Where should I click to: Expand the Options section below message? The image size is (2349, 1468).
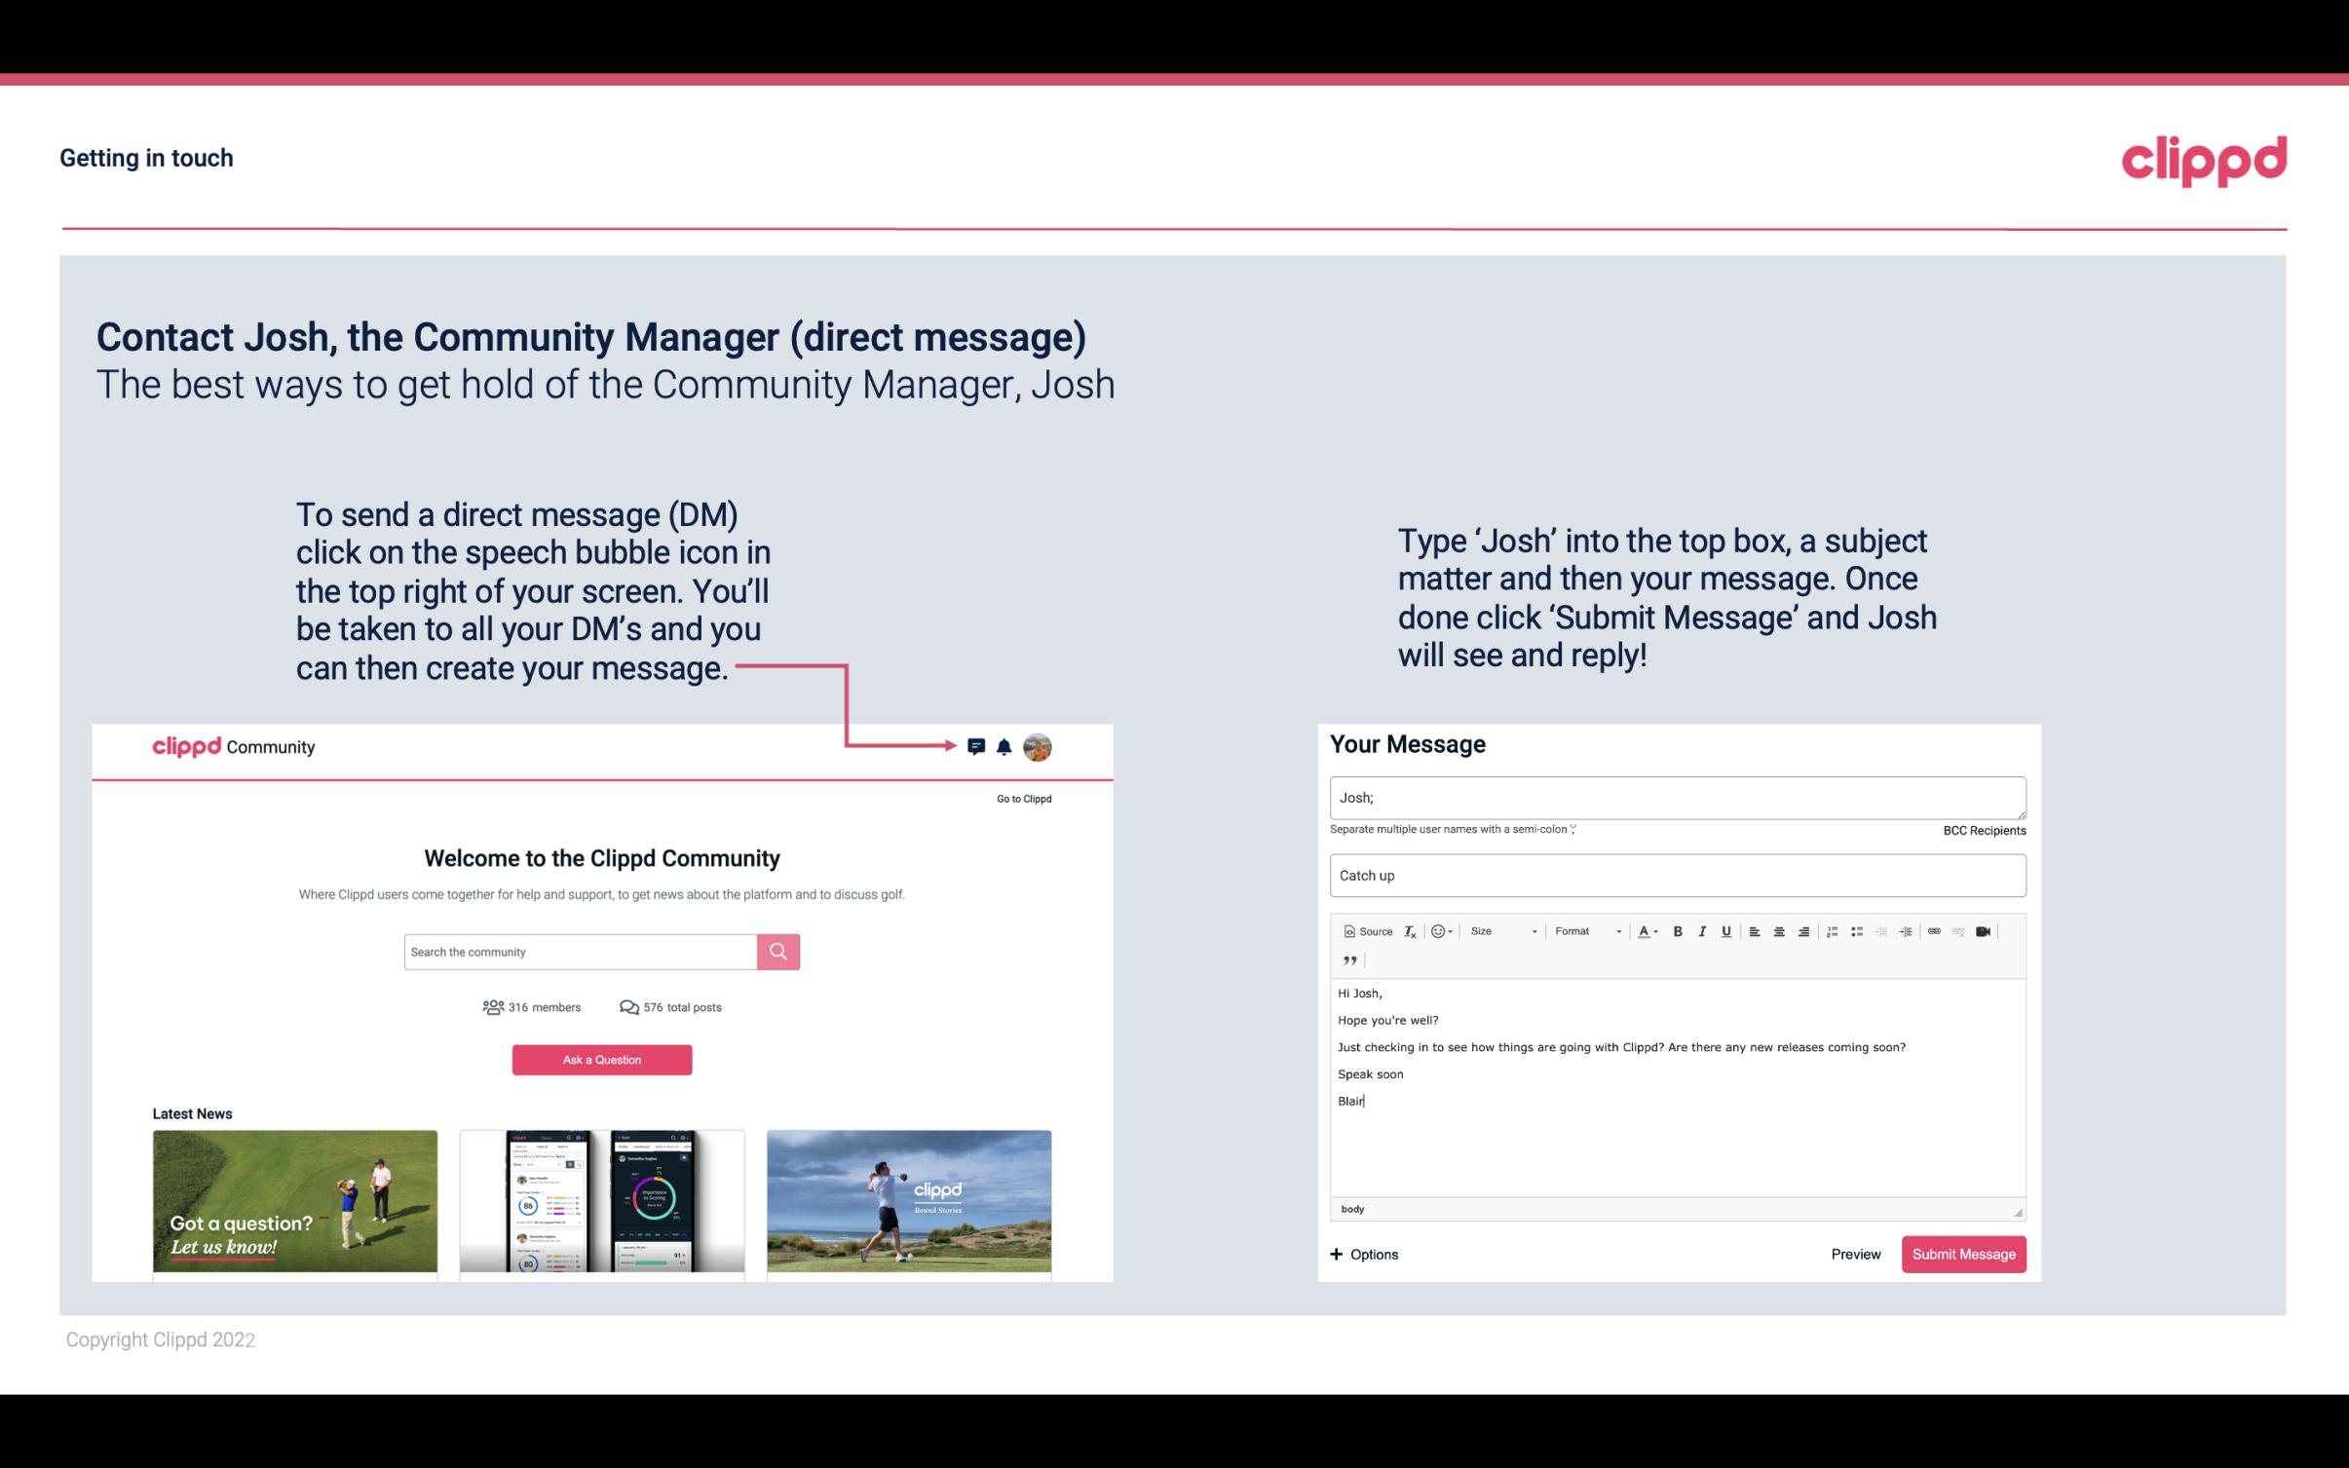[1361, 1254]
